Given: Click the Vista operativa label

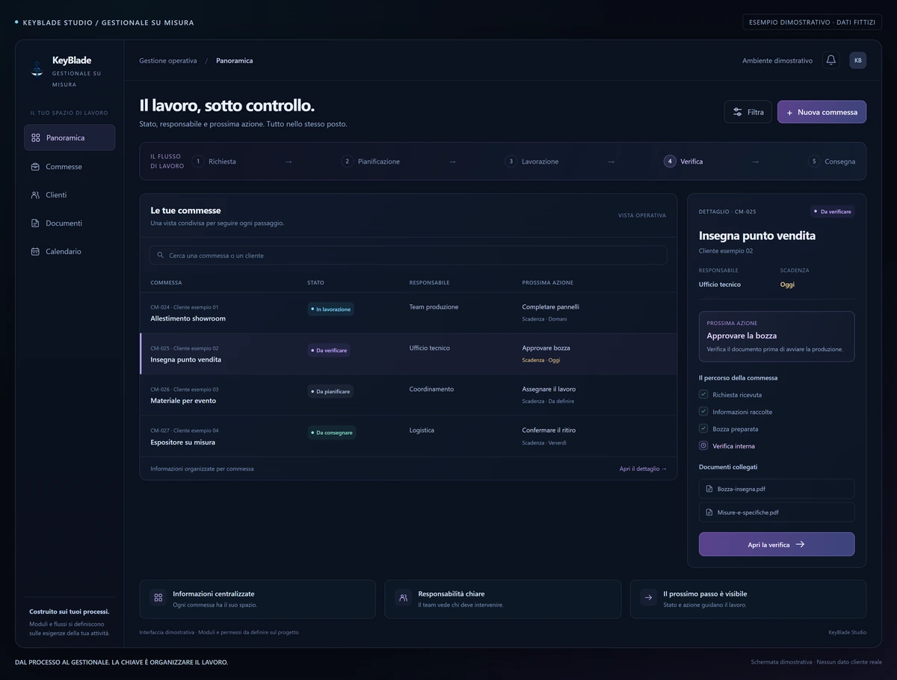Looking at the screenshot, I should pos(642,215).
